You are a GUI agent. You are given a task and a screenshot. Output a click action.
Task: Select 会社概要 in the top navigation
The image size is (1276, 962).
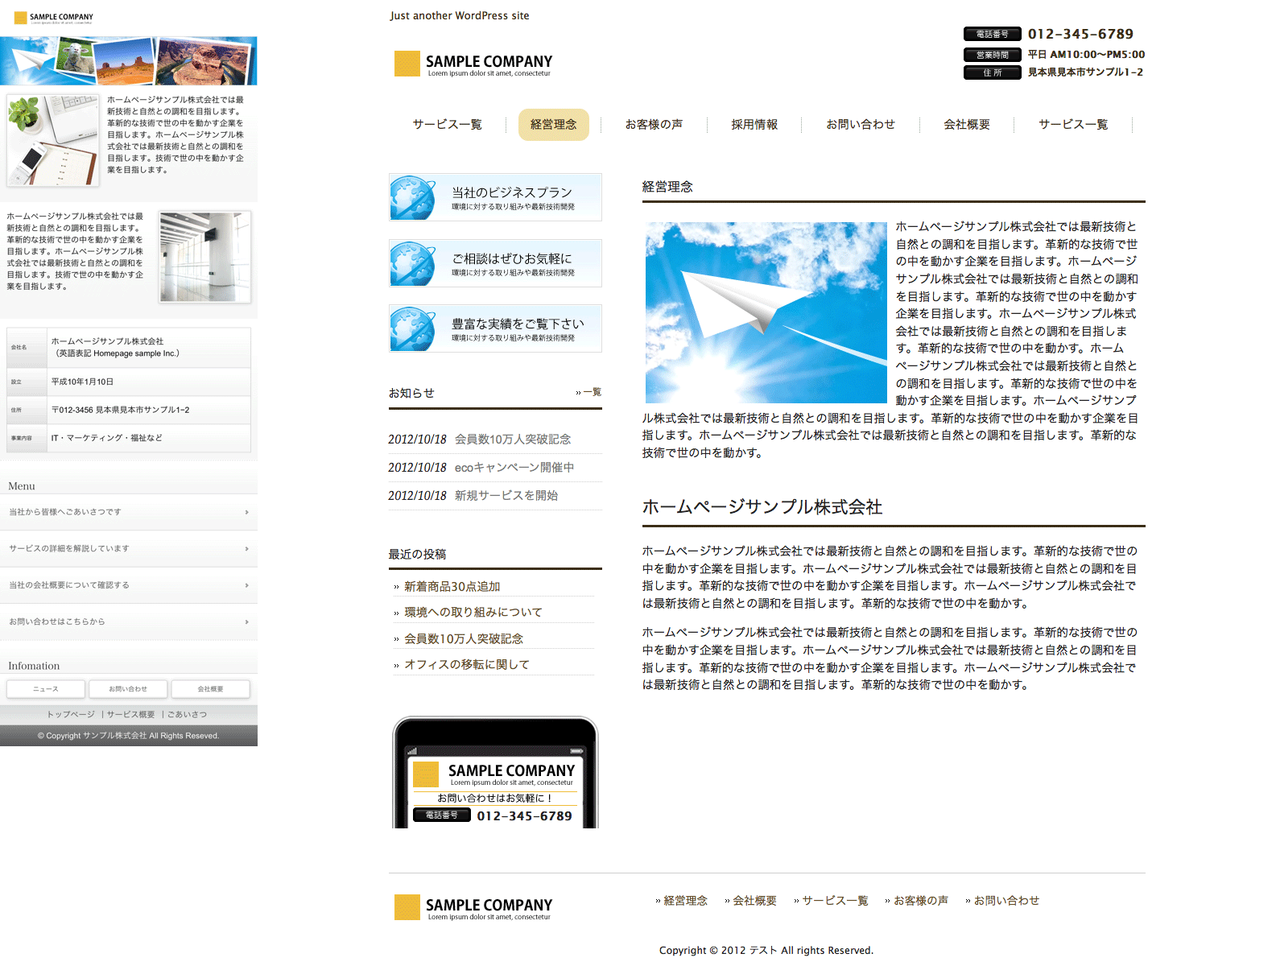(x=966, y=125)
